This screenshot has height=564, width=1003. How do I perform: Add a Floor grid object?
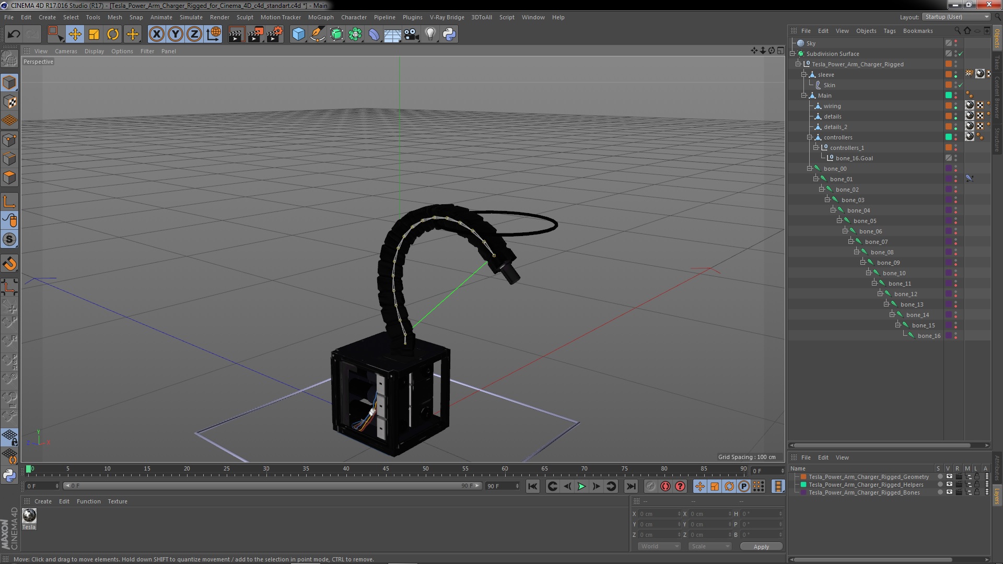392,34
